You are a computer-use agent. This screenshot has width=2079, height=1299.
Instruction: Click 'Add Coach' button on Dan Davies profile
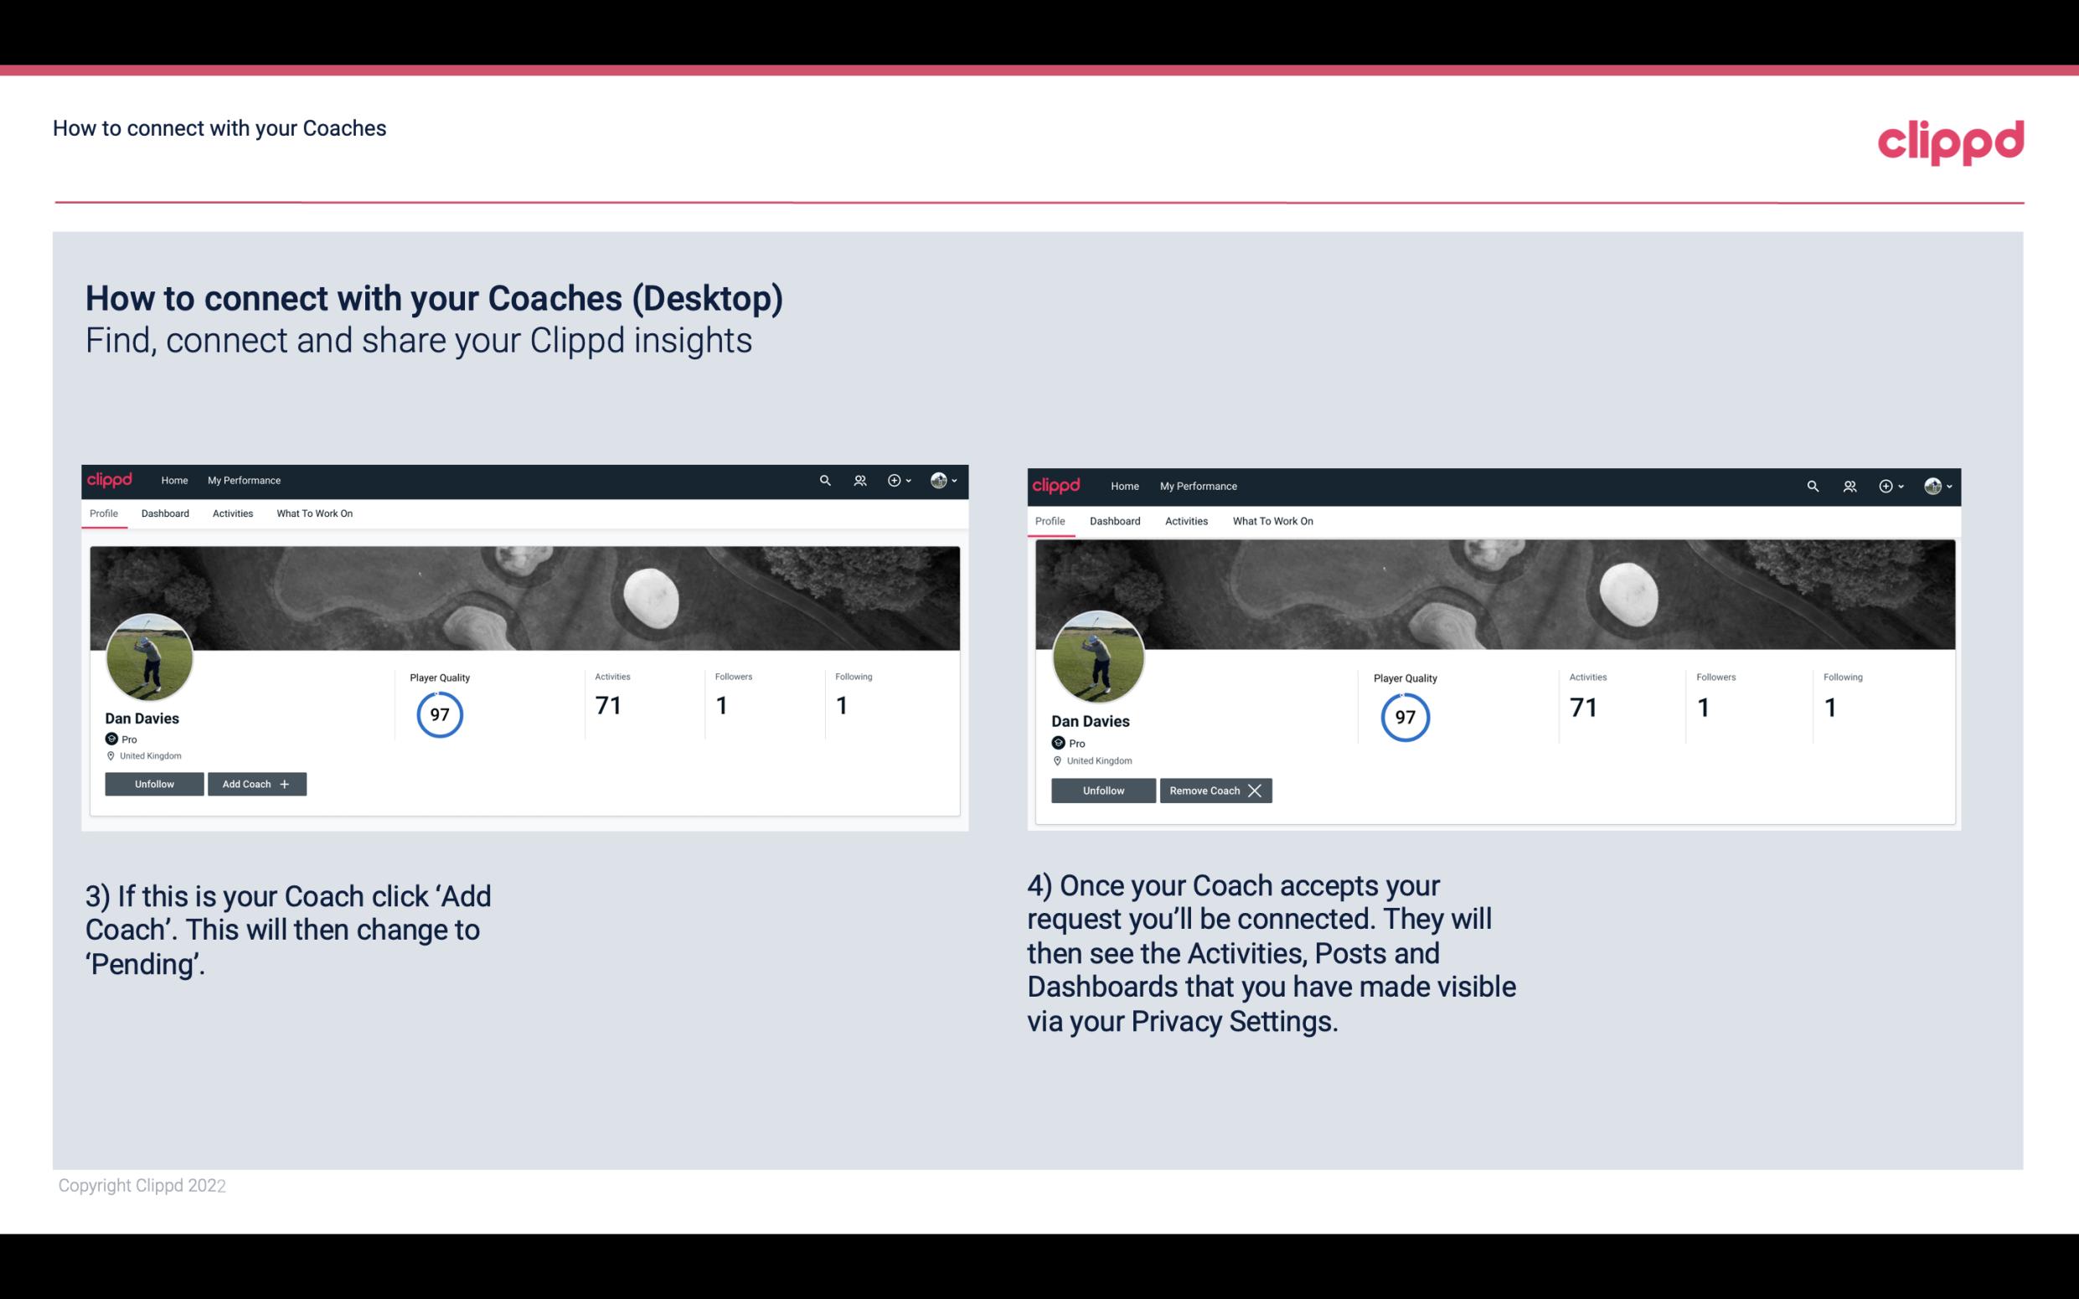click(256, 783)
